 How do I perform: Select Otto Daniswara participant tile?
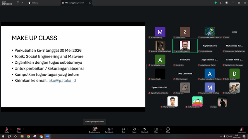tap(185, 74)
